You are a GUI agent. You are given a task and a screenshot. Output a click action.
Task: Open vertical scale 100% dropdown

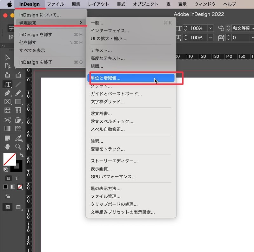[211, 28]
